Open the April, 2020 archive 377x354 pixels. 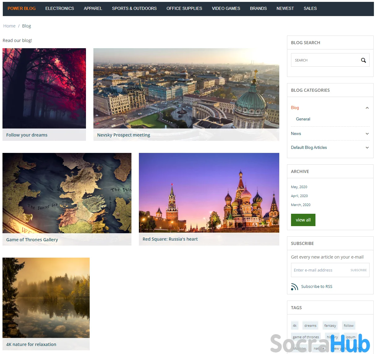[x=299, y=196]
